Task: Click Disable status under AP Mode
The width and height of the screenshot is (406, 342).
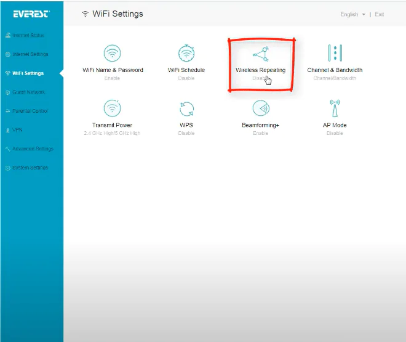Action: click(335, 133)
